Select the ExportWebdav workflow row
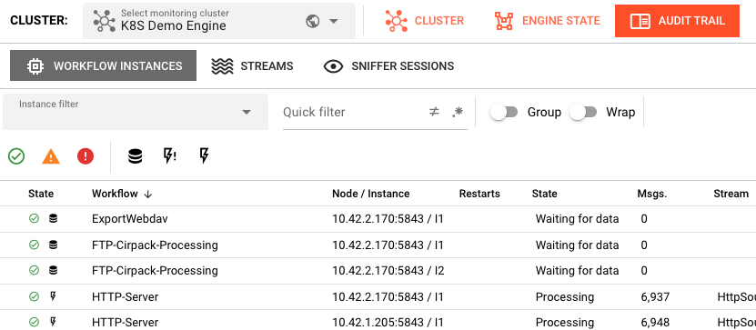This screenshot has width=756, height=330. [x=378, y=219]
